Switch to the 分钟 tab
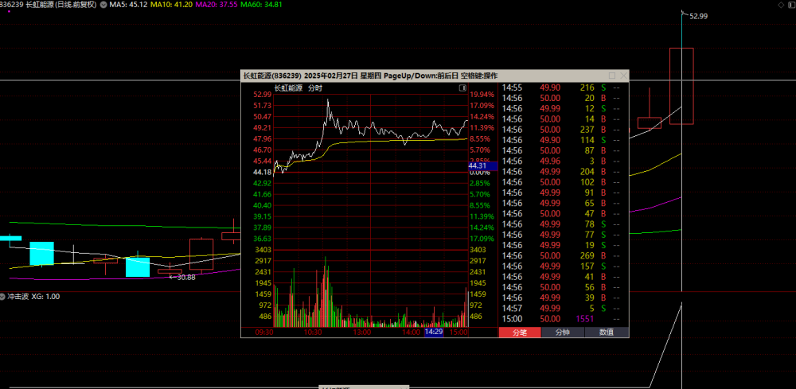The image size is (796, 389). tap(563, 333)
